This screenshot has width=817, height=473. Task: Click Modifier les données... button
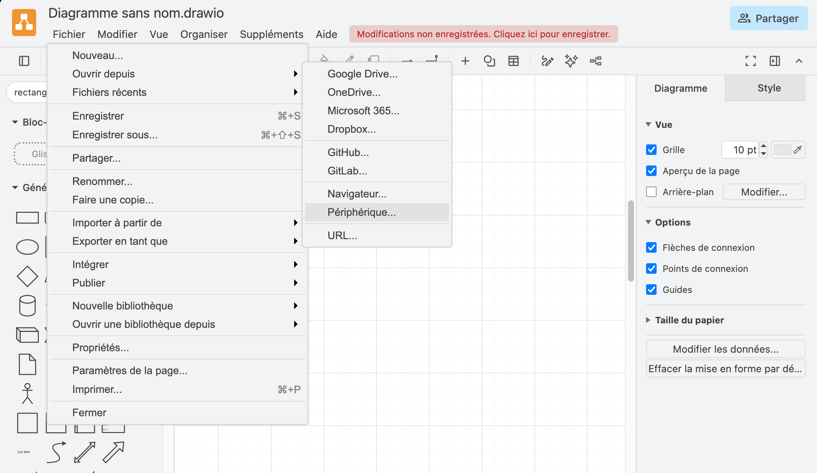click(x=726, y=349)
